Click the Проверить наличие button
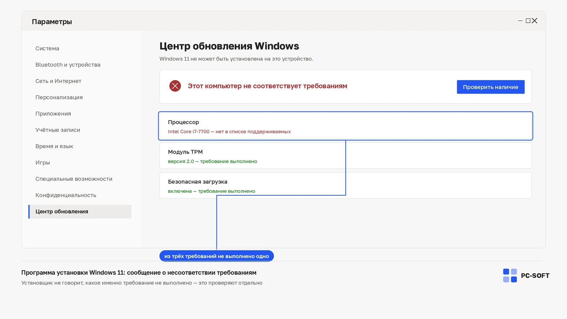 (x=490, y=87)
